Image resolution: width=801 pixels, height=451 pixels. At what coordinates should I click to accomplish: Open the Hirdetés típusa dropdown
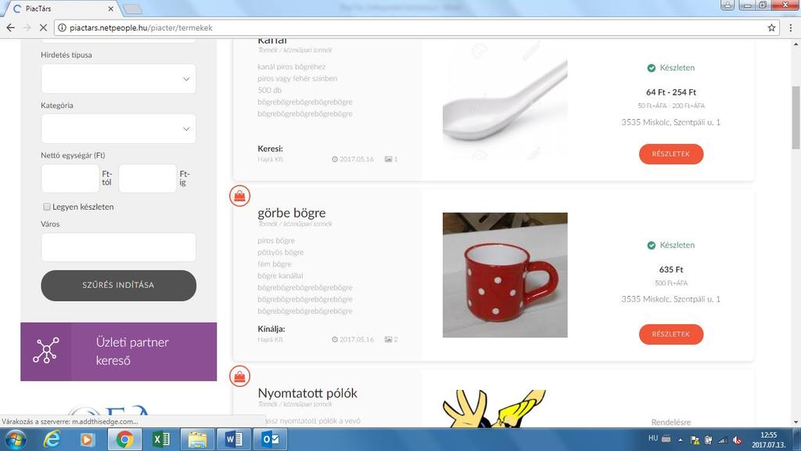pyautogui.click(x=119, y=79)
